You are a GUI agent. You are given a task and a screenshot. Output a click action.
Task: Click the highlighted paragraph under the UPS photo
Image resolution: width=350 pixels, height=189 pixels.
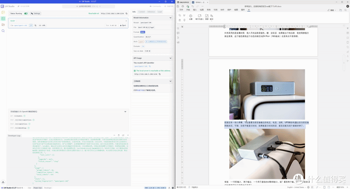(267, 124)
